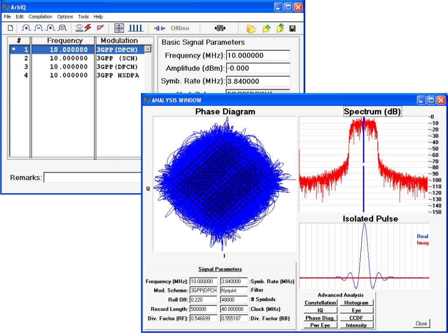Screen dimensions: 448x333
Task: Click the dotted grid toolbar icon
Action: click(x=119, y=28)
